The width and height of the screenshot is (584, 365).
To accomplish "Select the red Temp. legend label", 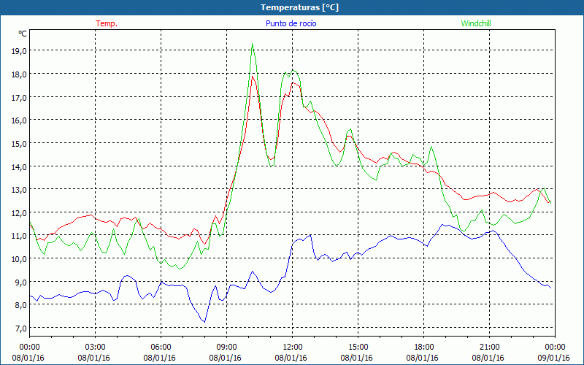I will (107, 23).
